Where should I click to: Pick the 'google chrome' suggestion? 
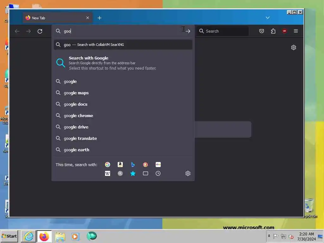tap(123, 115)
